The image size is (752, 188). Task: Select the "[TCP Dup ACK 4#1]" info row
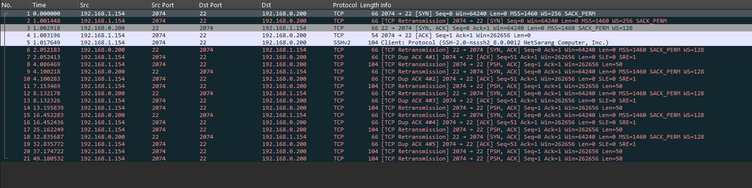pyautogui.click(x=376, y=57)
